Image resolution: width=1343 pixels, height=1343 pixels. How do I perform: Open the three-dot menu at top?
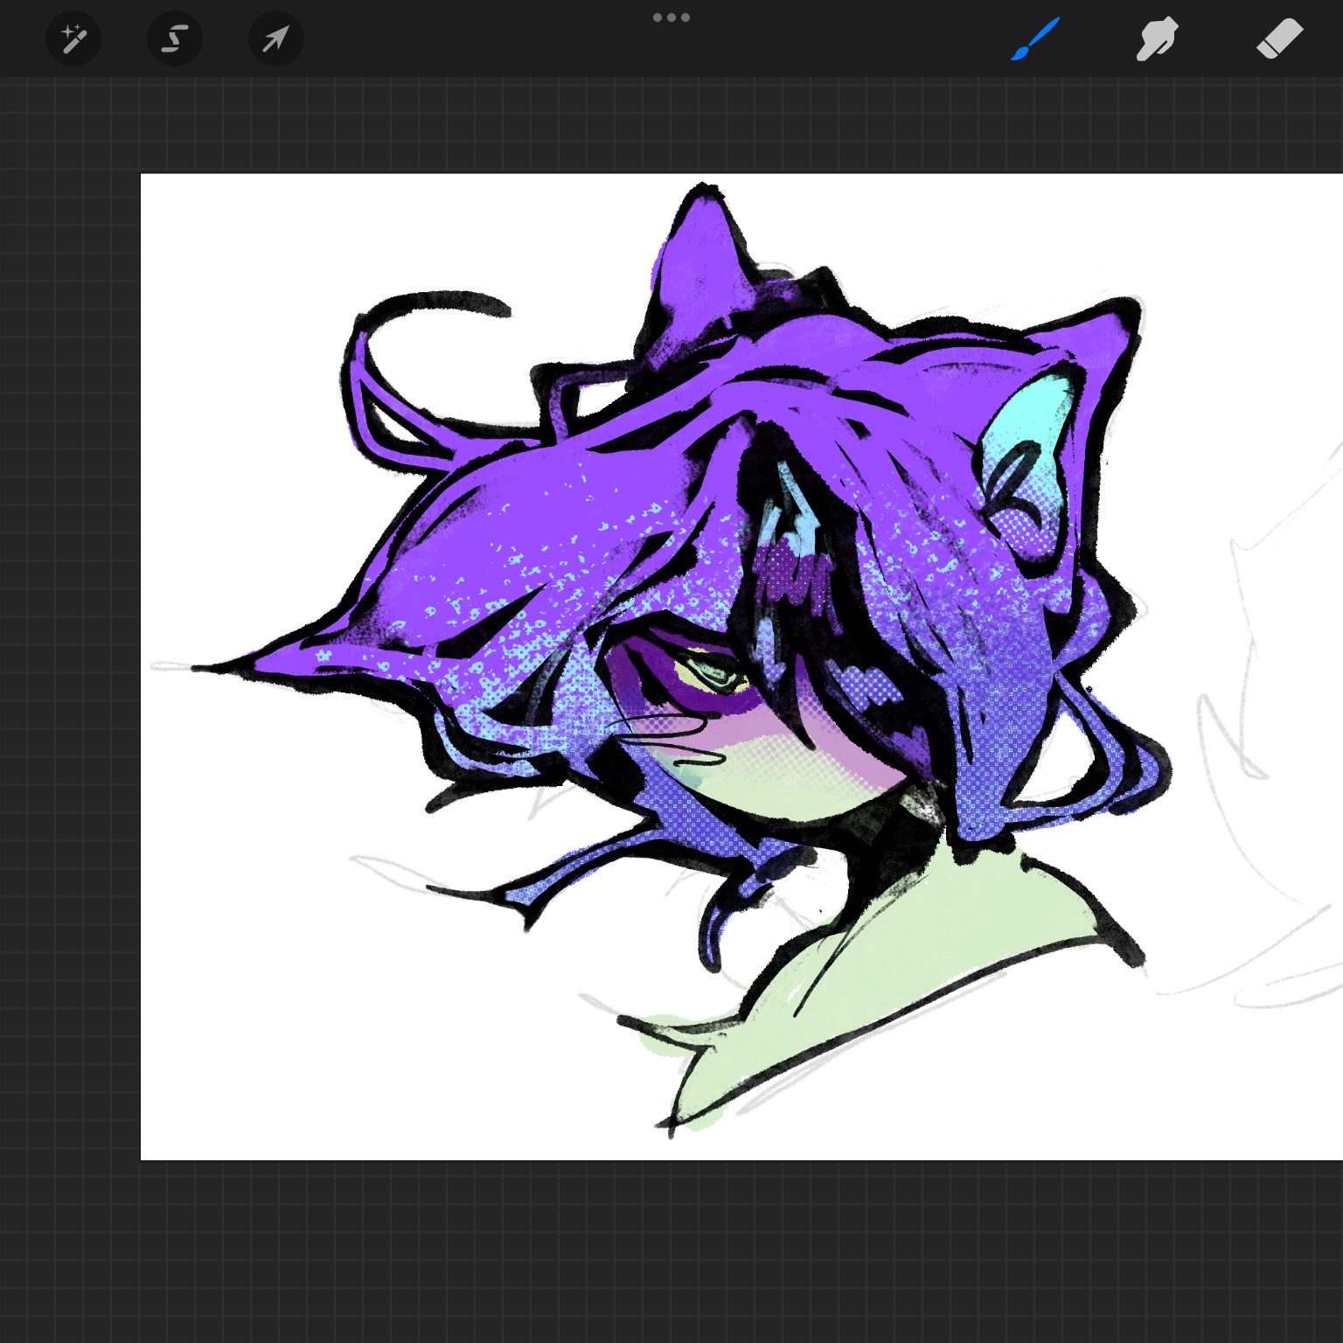[671, 17]
